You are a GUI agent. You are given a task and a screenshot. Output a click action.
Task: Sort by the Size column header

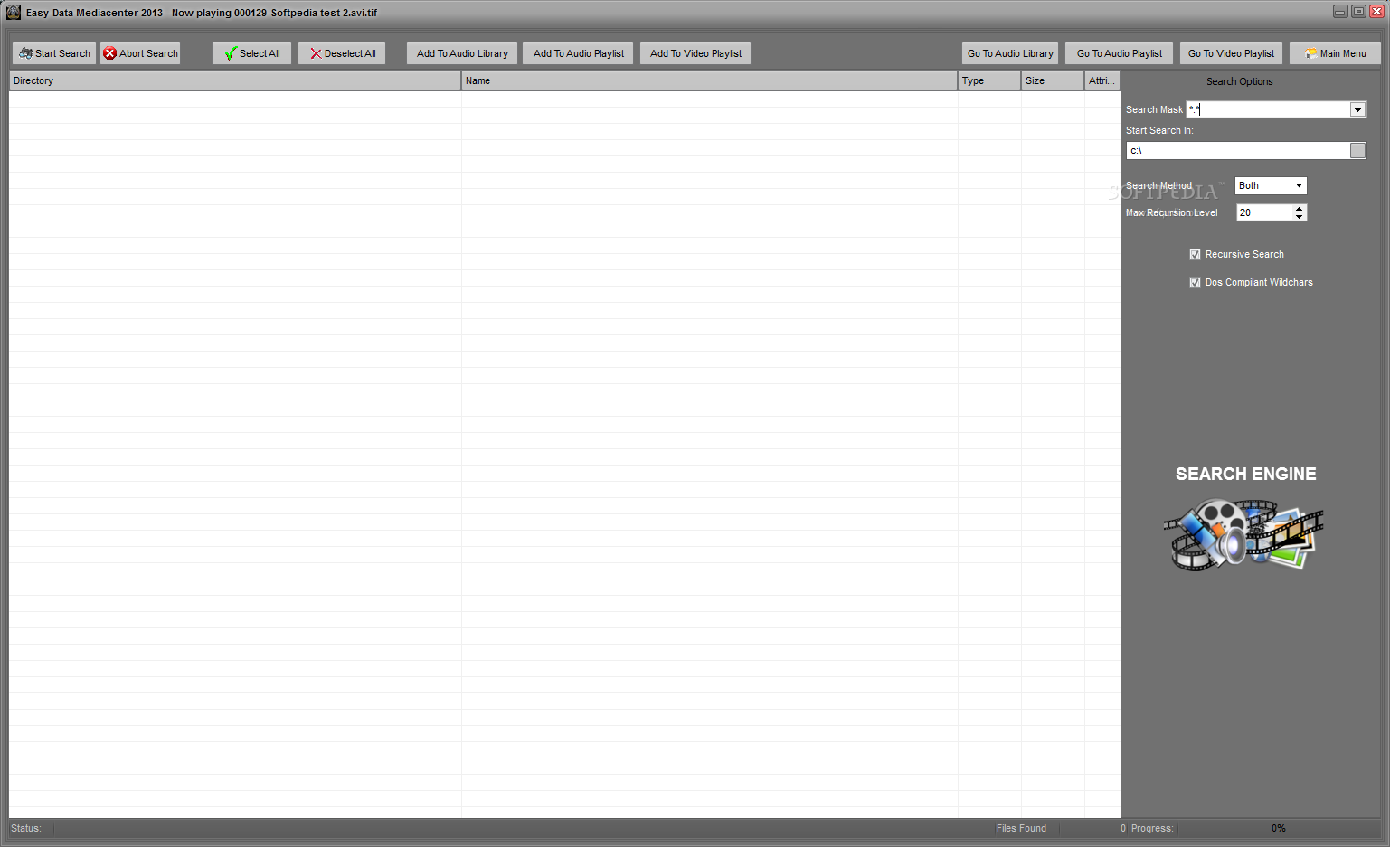click(x=1053, y=80)
